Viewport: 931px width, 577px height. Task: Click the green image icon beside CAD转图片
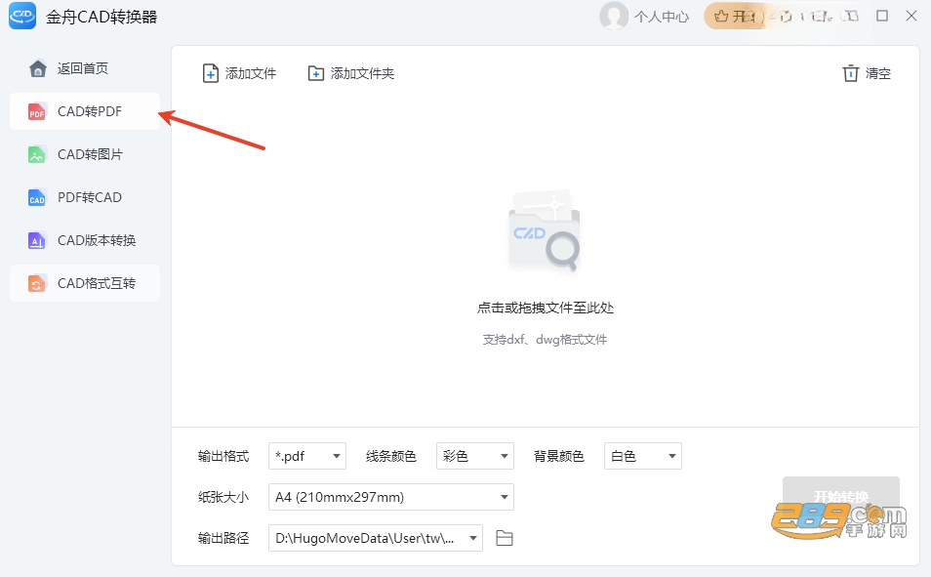tap(37, 154)
